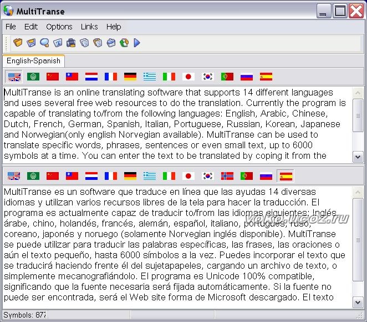367x322 pixels.
Task: Choose French flag as source language
Action: [111, 77]
